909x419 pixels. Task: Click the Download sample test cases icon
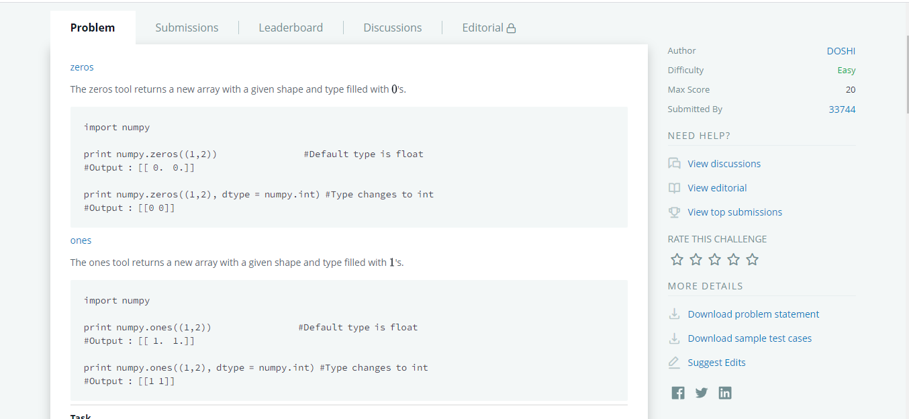coord(674,338)
